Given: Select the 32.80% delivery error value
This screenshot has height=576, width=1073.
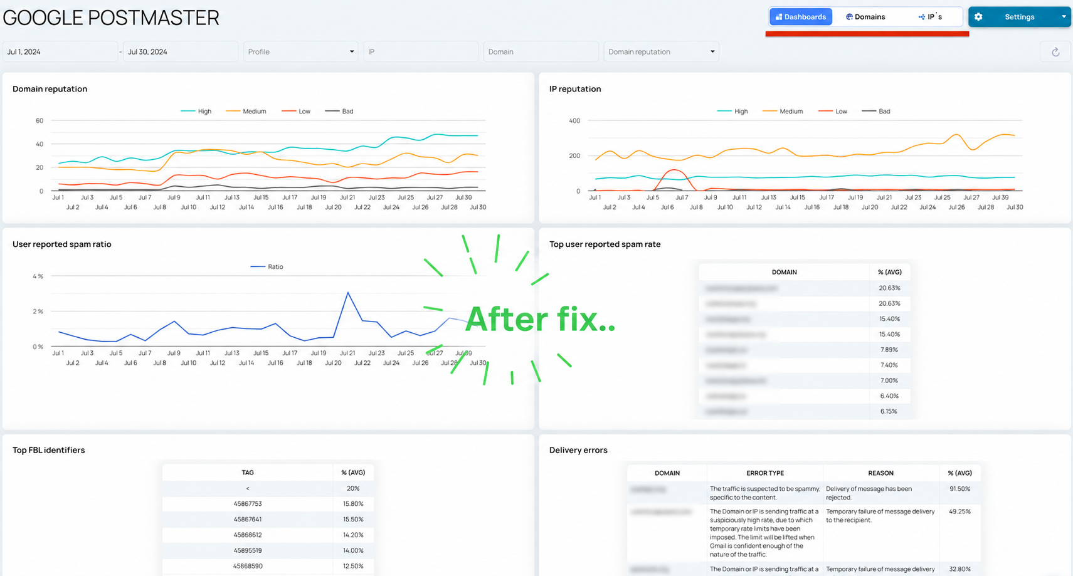Looking at the screenshot, I should pos(960,569).
